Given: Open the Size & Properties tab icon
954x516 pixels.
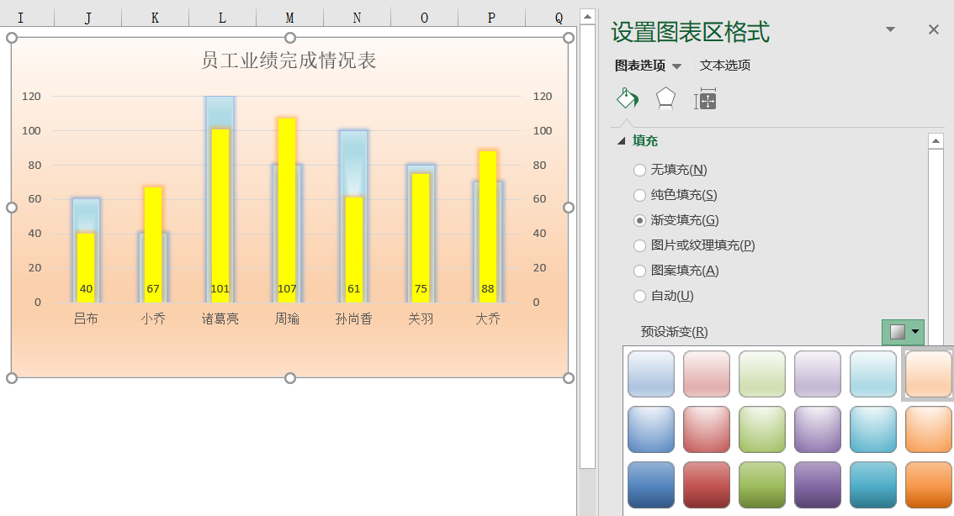Looking at the screenshot, I should click(705, 99).
